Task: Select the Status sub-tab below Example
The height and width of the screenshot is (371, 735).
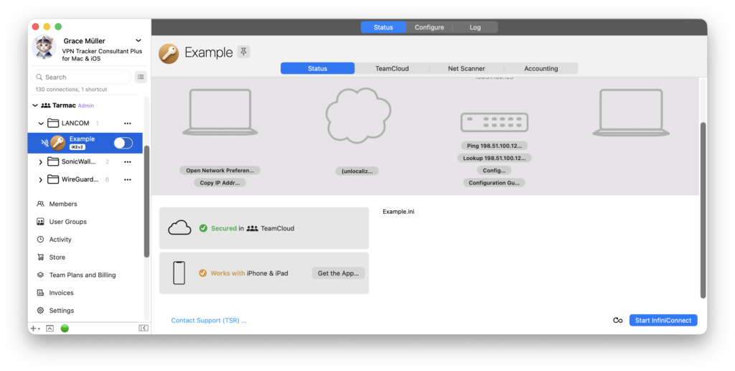Action: coord(317,68)
